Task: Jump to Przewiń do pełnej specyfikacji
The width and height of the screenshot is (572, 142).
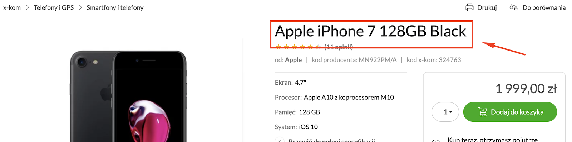Action: click(332, 140)
